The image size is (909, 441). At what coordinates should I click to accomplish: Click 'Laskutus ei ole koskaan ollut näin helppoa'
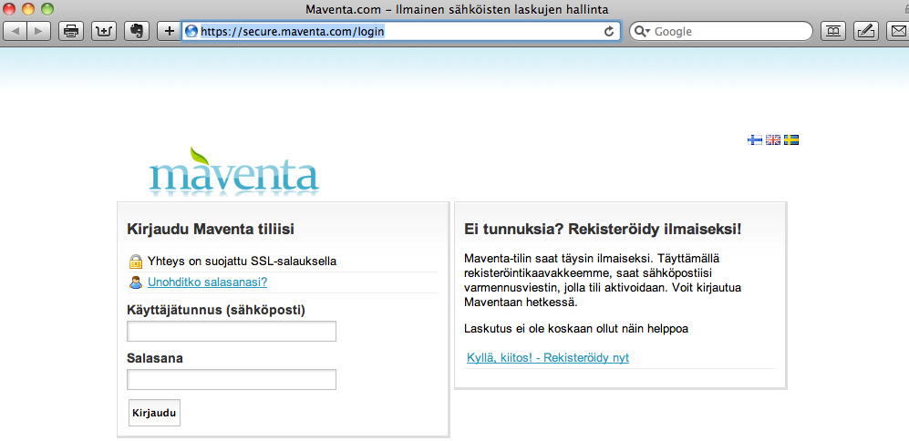(x=576, y=329)
